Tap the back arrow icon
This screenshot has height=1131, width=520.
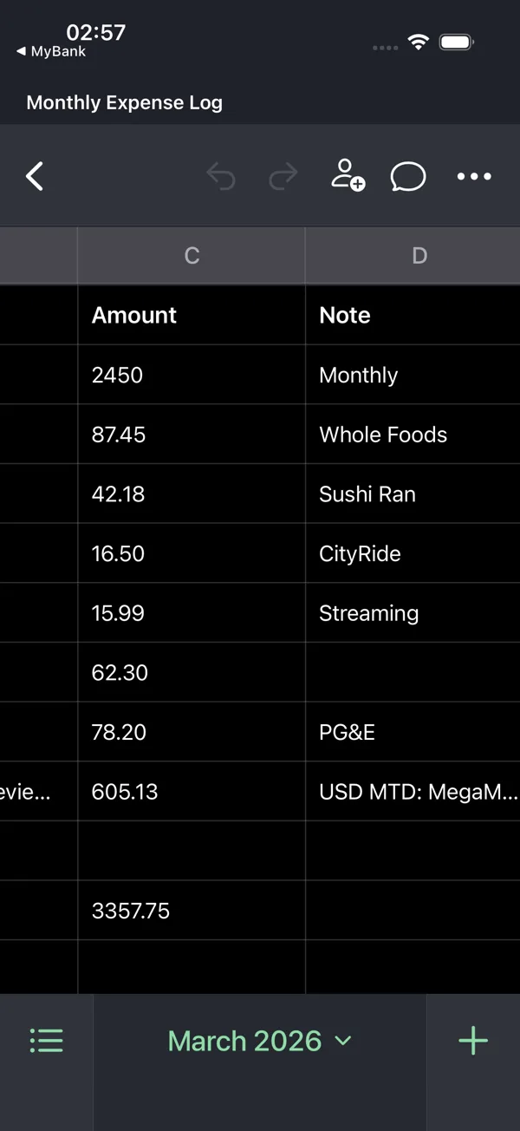(x=35, y=176)
